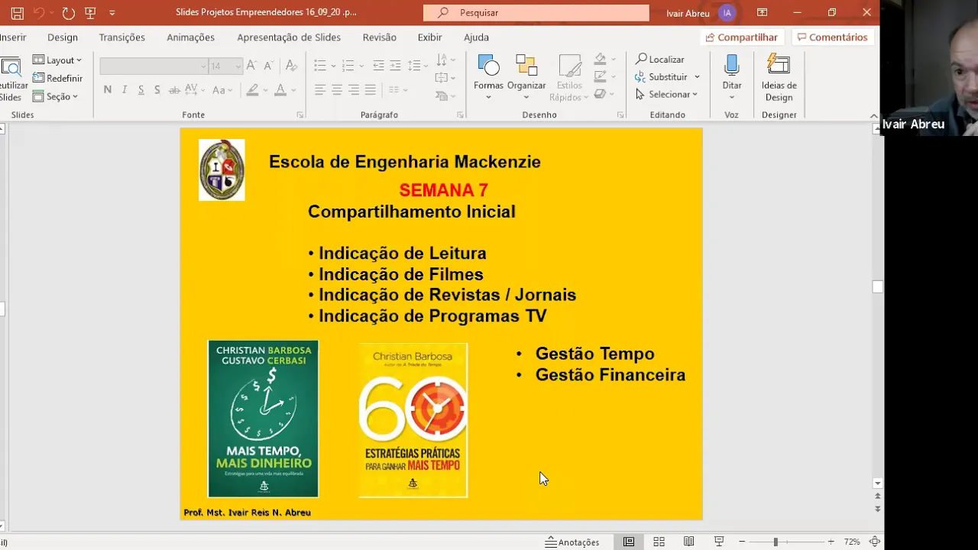
Task: Open the Revisão tab
Action: (x=380, y=37)
